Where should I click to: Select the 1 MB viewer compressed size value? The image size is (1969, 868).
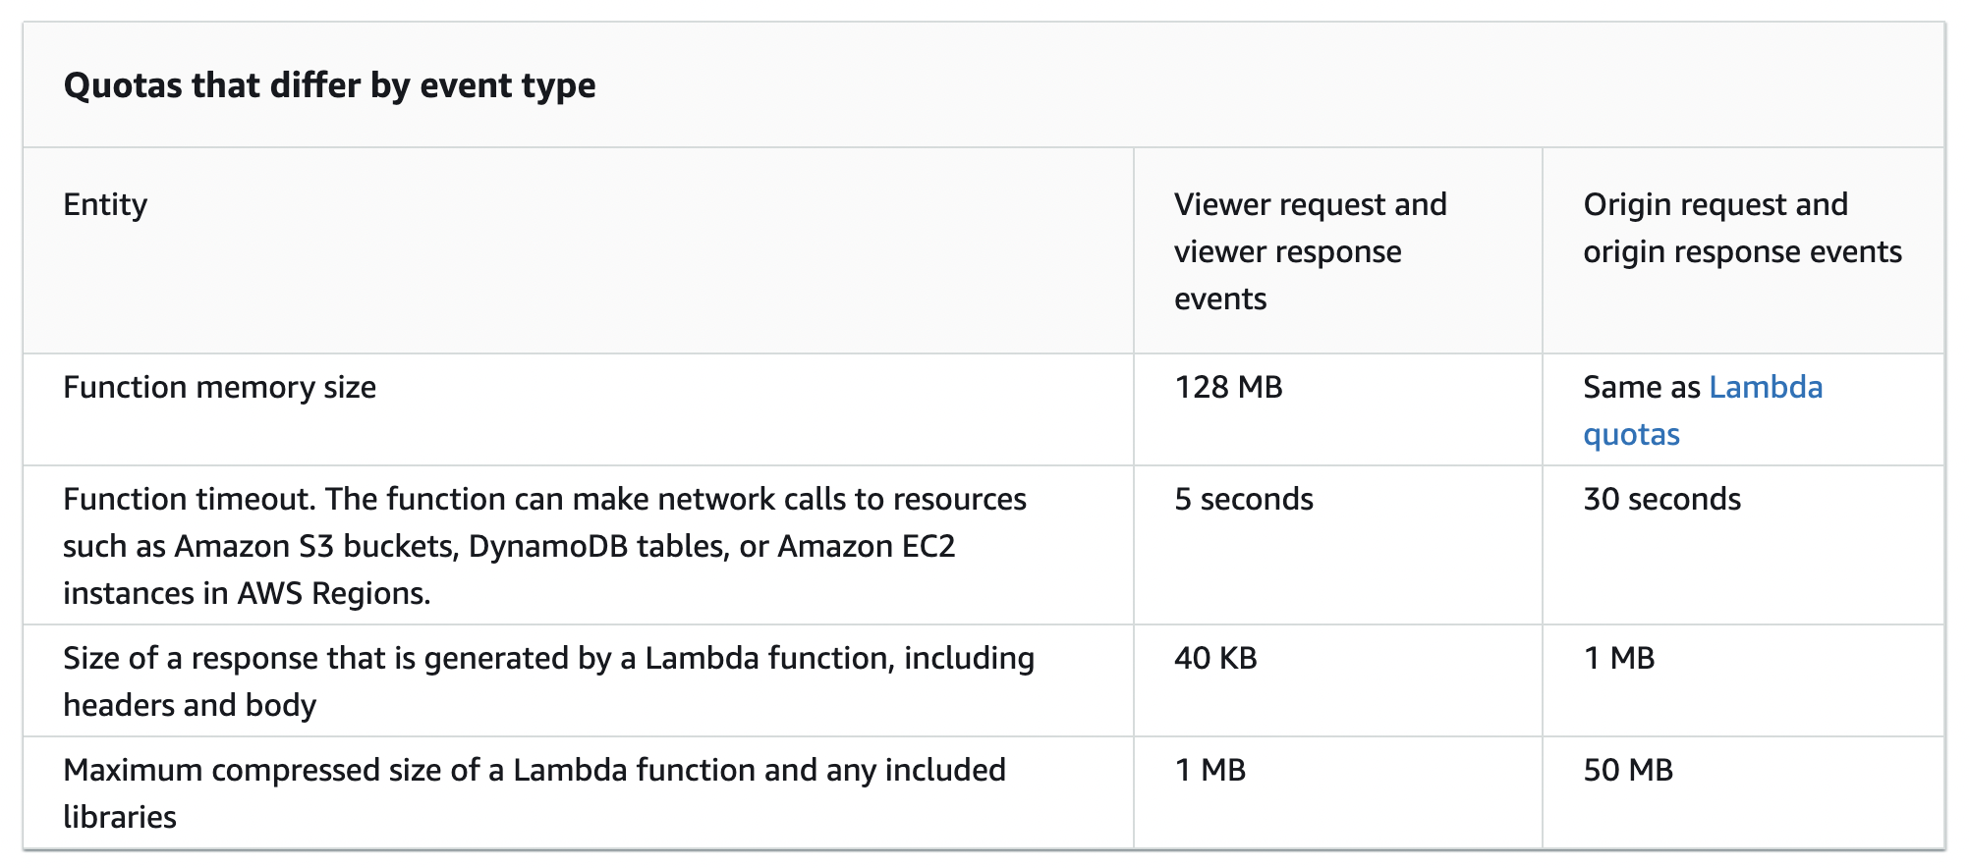[x=1210, y=771]
